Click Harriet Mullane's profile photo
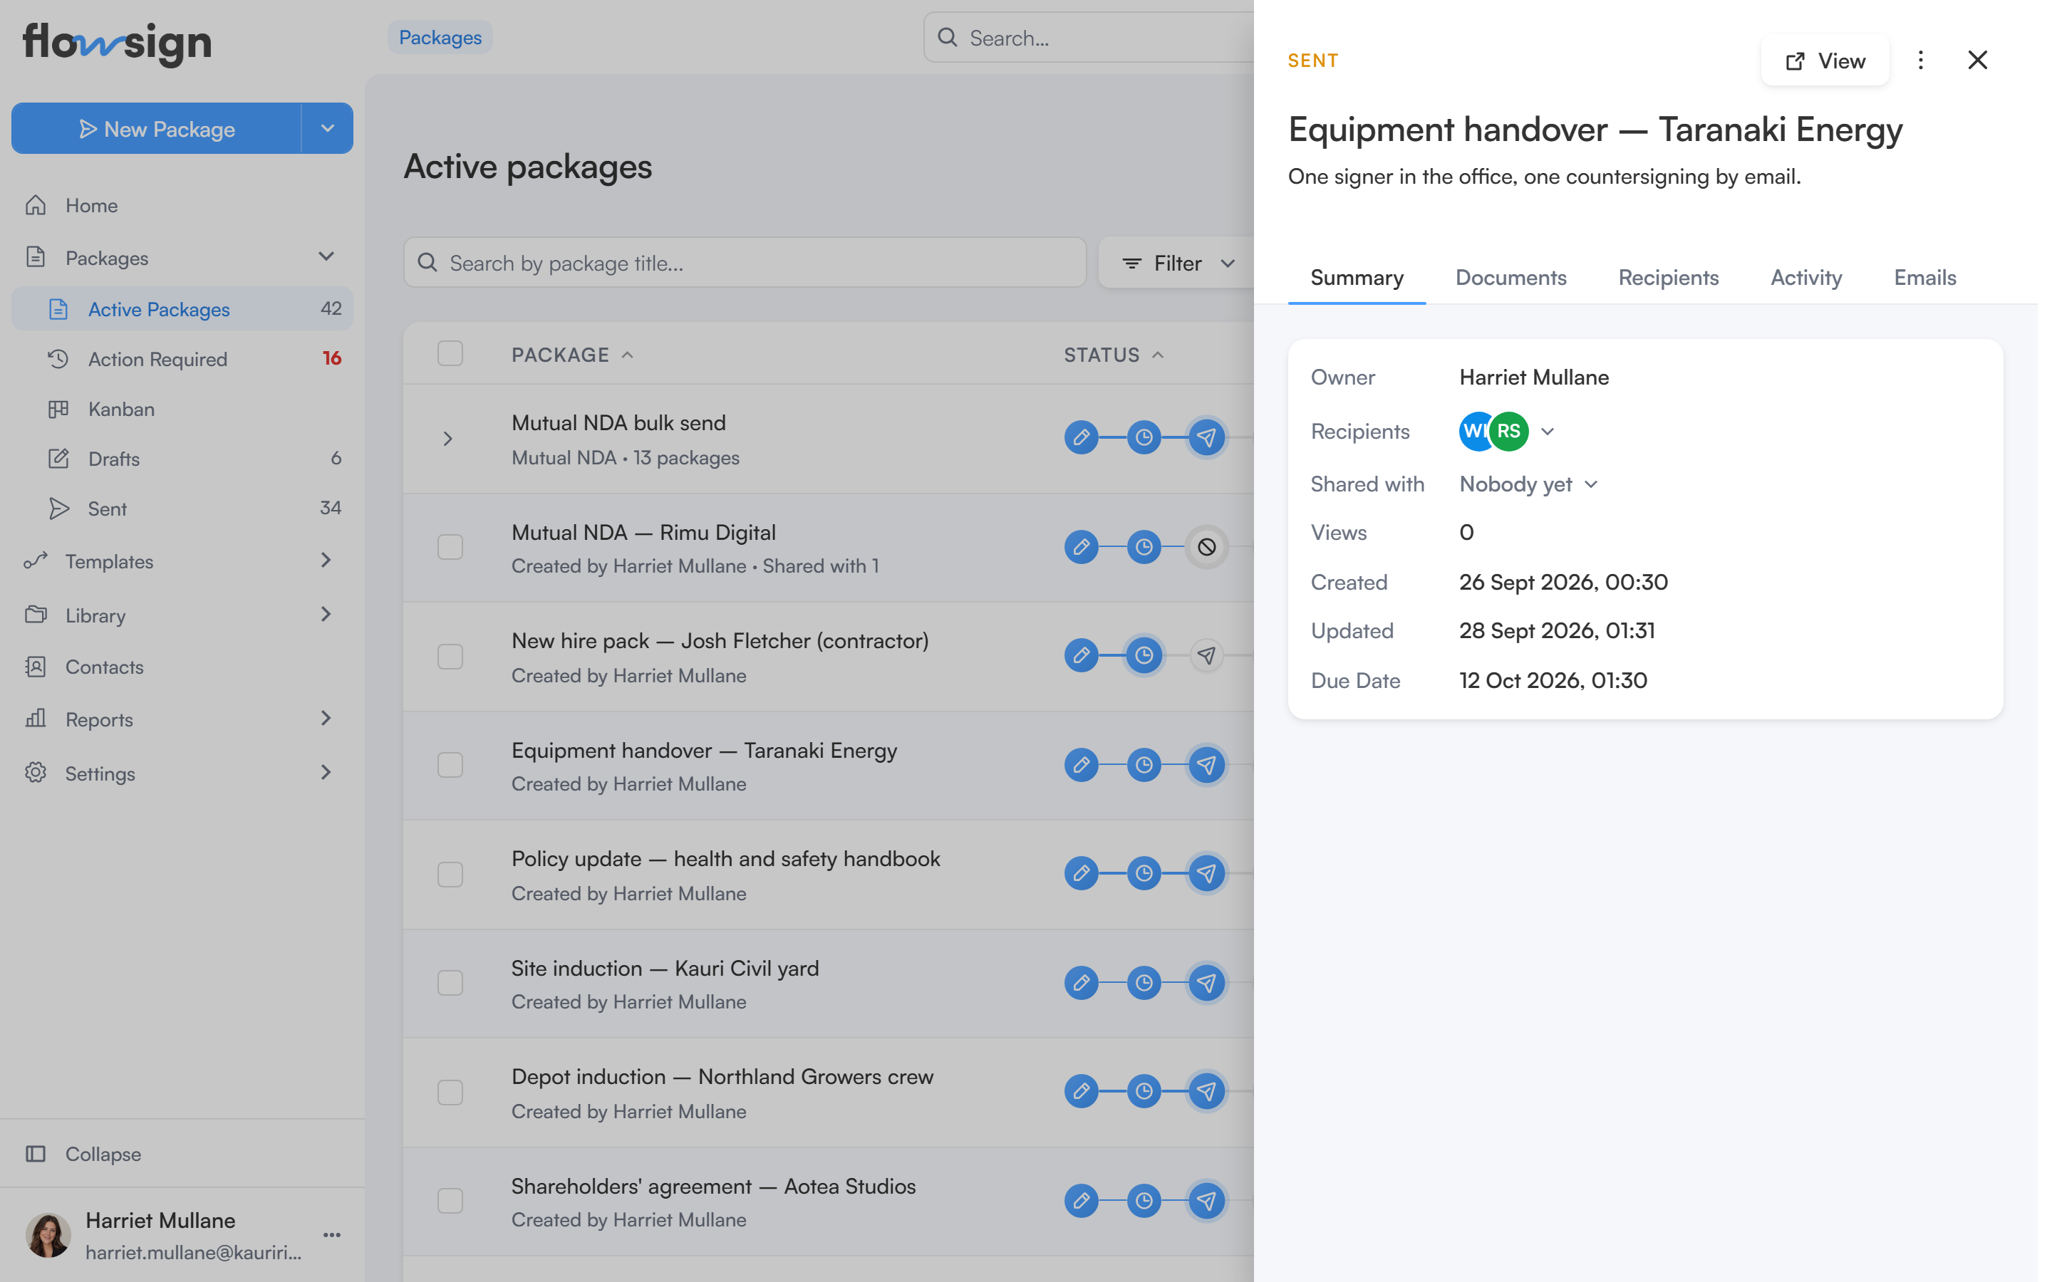Viewport: 2052px width, 1282px height. pyautogui.click(x=48, y=1234)
